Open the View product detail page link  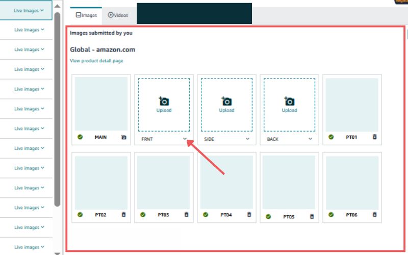[x=96, y=61]
